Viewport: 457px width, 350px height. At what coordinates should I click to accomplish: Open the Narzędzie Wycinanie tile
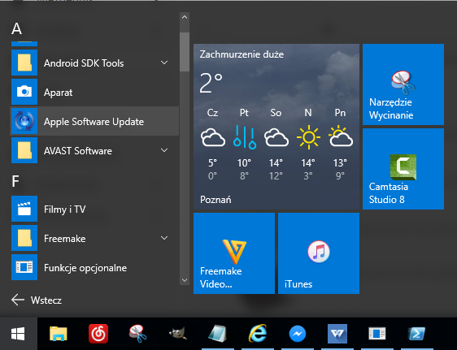pos(403,84)
